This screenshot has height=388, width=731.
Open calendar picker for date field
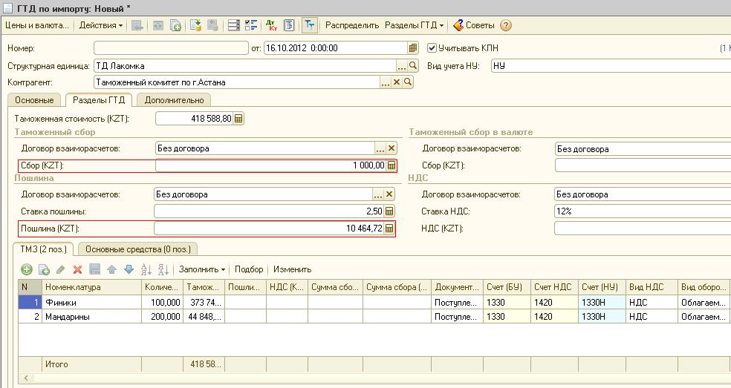tap(413, 48)
